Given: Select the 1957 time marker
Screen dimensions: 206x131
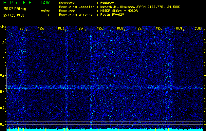Looking at the screenshot, I should click(140, 28).
